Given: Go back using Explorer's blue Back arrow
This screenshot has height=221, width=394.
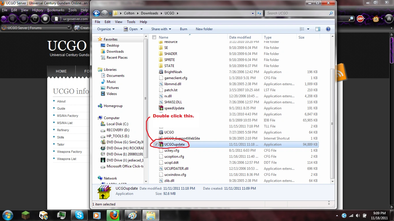Looking at the screenshot, I should (97, 13).
